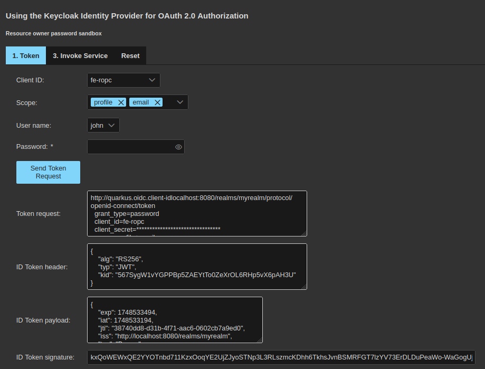Click the client_secret masked line
Viewport: 485px width, 369px height.
click(157, 230)
